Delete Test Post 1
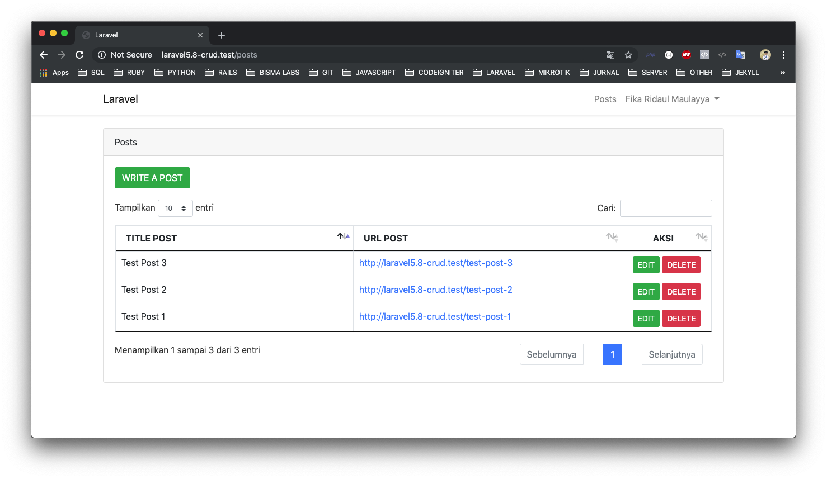Viewport: 827px width, 479px height. click(681, 319)
